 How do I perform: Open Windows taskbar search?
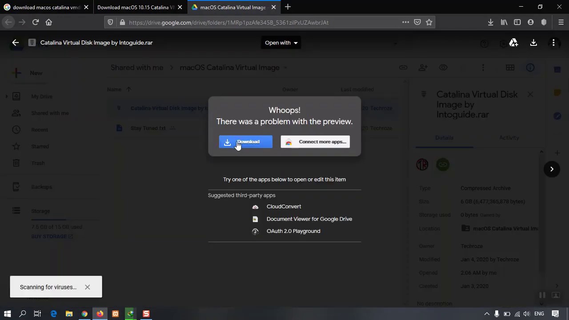(x=23, y=314)
